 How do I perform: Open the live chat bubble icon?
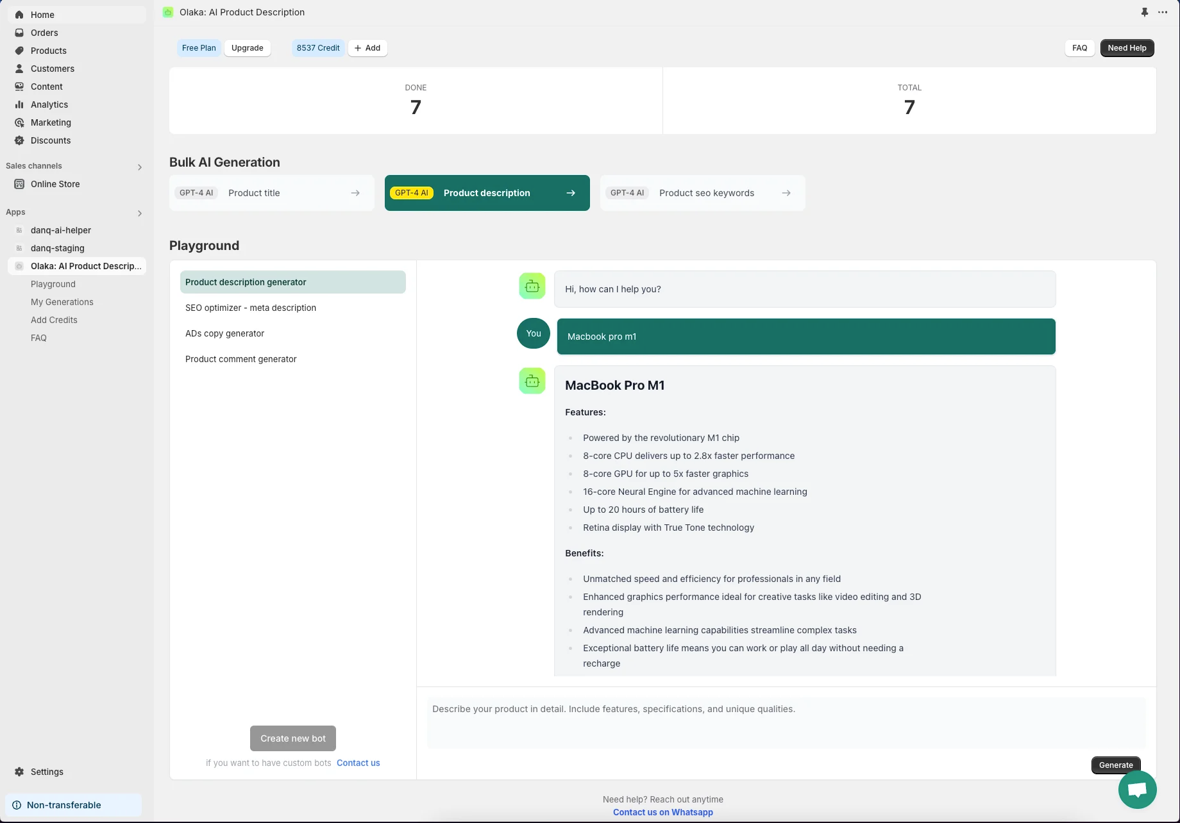click(x=1137, y=790)
